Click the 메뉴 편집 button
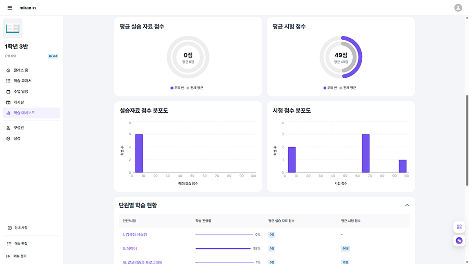 21,244
